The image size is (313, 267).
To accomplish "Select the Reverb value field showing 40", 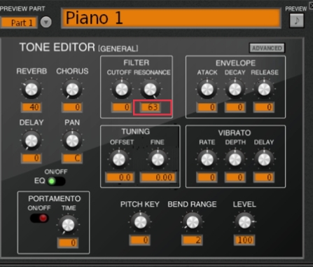I will coord(32,107).
